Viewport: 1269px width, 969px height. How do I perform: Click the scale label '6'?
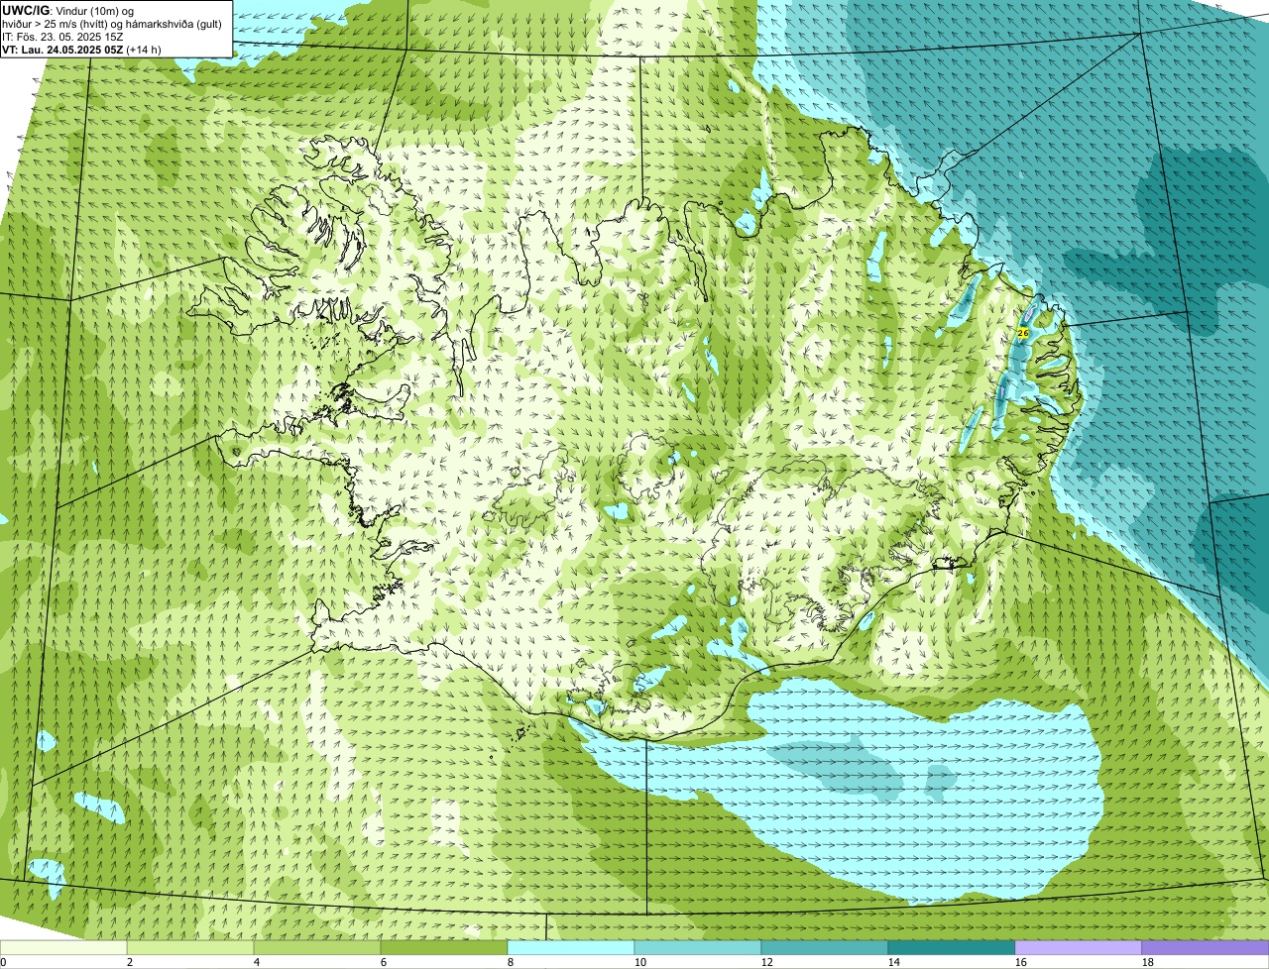[384, 962]
